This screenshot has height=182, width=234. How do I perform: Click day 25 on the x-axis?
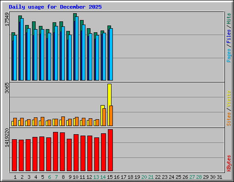[x=178, y=177]
